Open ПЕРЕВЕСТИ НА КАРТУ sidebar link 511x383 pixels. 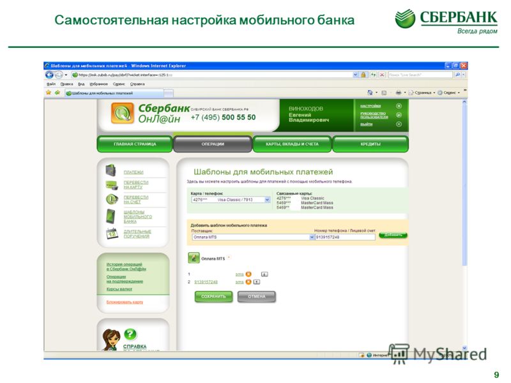(x=136, y=184)
